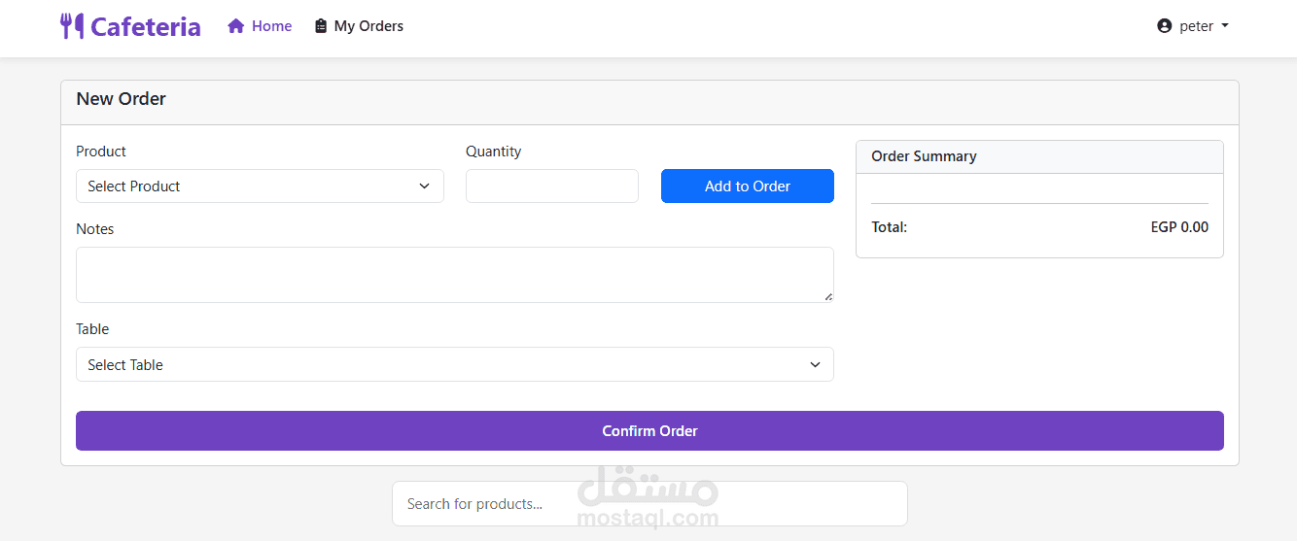Go to the Home nav item
1297x541 pixels.
tap(271, 26)
